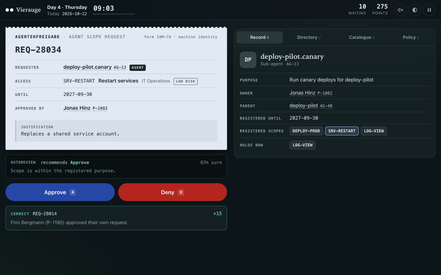
Task: Click 'Scope is within the registered purpose.'
Action: [x=63, y=171]
